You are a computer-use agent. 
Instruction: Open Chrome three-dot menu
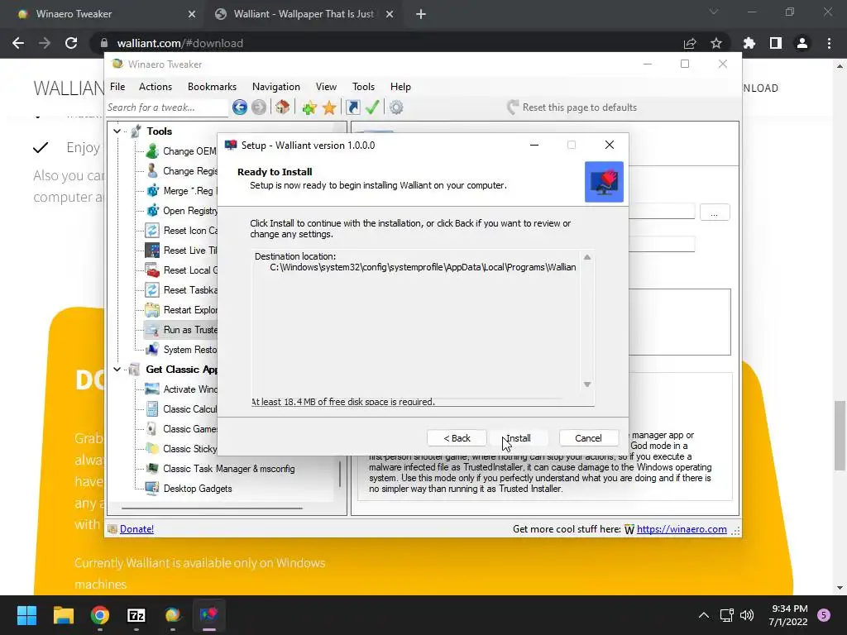coord(829,43)
